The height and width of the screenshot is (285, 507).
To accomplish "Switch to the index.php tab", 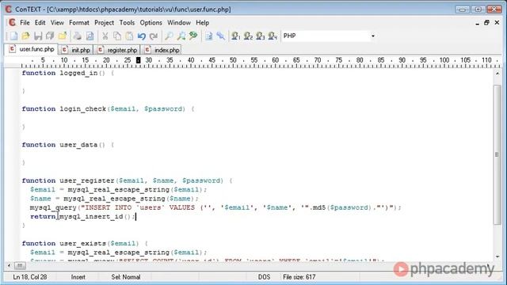I will pyautogui.click(x=162, y=50).
